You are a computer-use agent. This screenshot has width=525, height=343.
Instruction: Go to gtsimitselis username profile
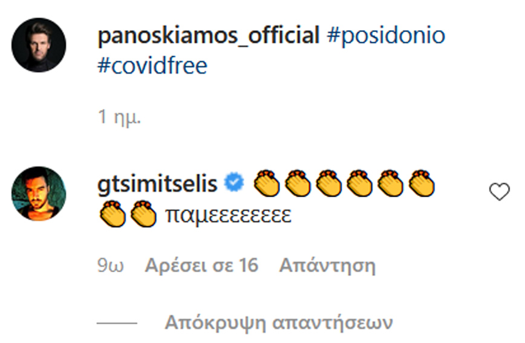(x=156, y=183)
